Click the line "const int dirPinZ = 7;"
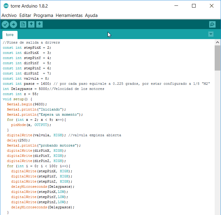221x215 pixels. tap(27, 73)
